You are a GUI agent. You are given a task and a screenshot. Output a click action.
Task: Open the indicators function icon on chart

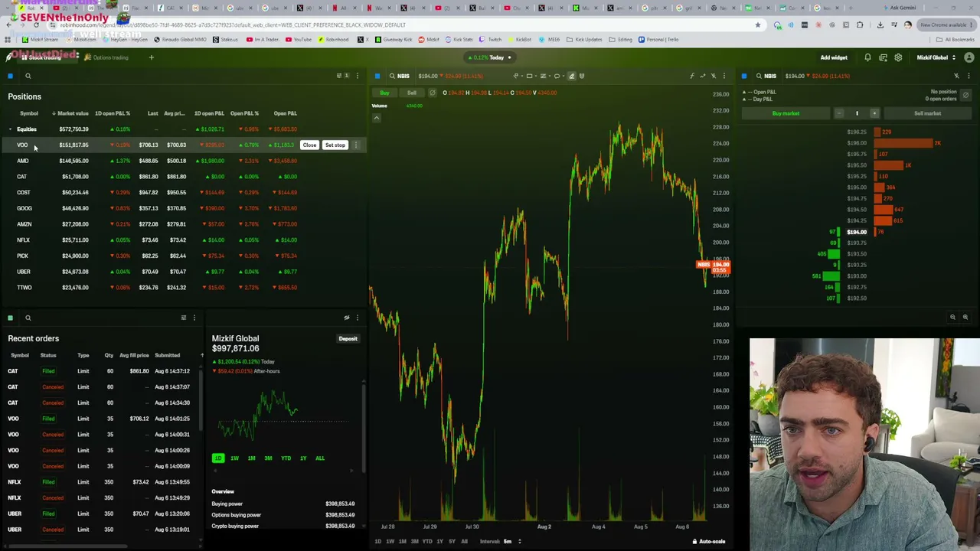tap(692, 76)
